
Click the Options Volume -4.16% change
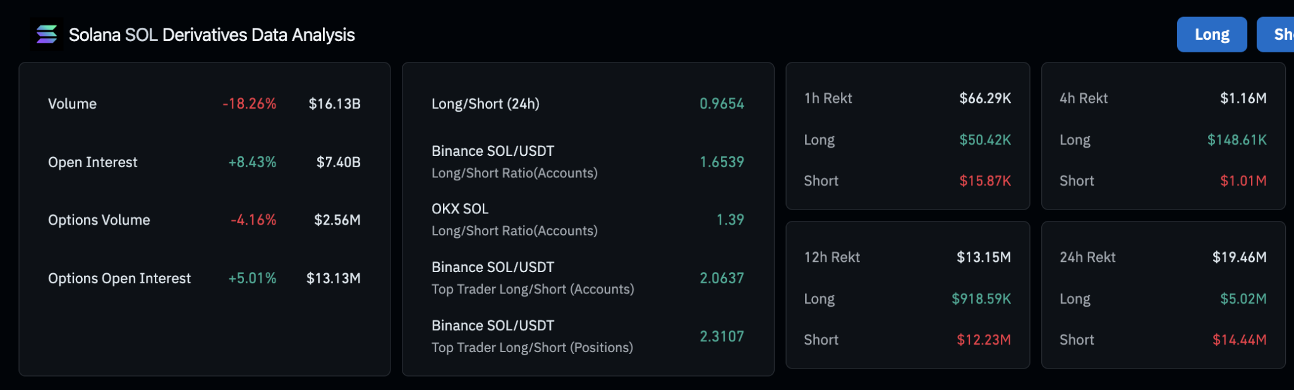253,220
